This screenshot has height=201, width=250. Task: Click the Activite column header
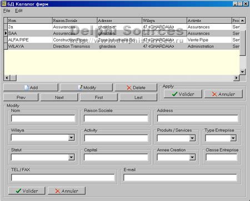tap(209, 20)
